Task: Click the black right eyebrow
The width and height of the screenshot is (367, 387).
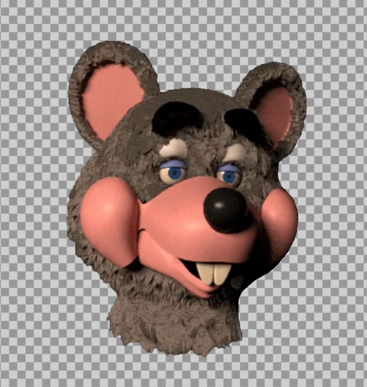Action: tap(243, 120)
